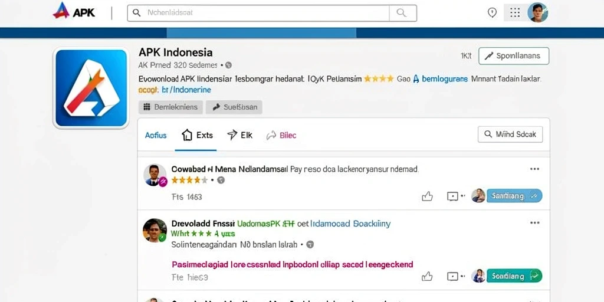Click the blue Santilang button

click(x=514, y=196)
